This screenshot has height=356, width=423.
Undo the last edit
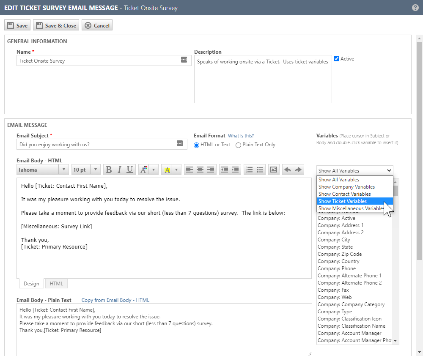point(288,170)
